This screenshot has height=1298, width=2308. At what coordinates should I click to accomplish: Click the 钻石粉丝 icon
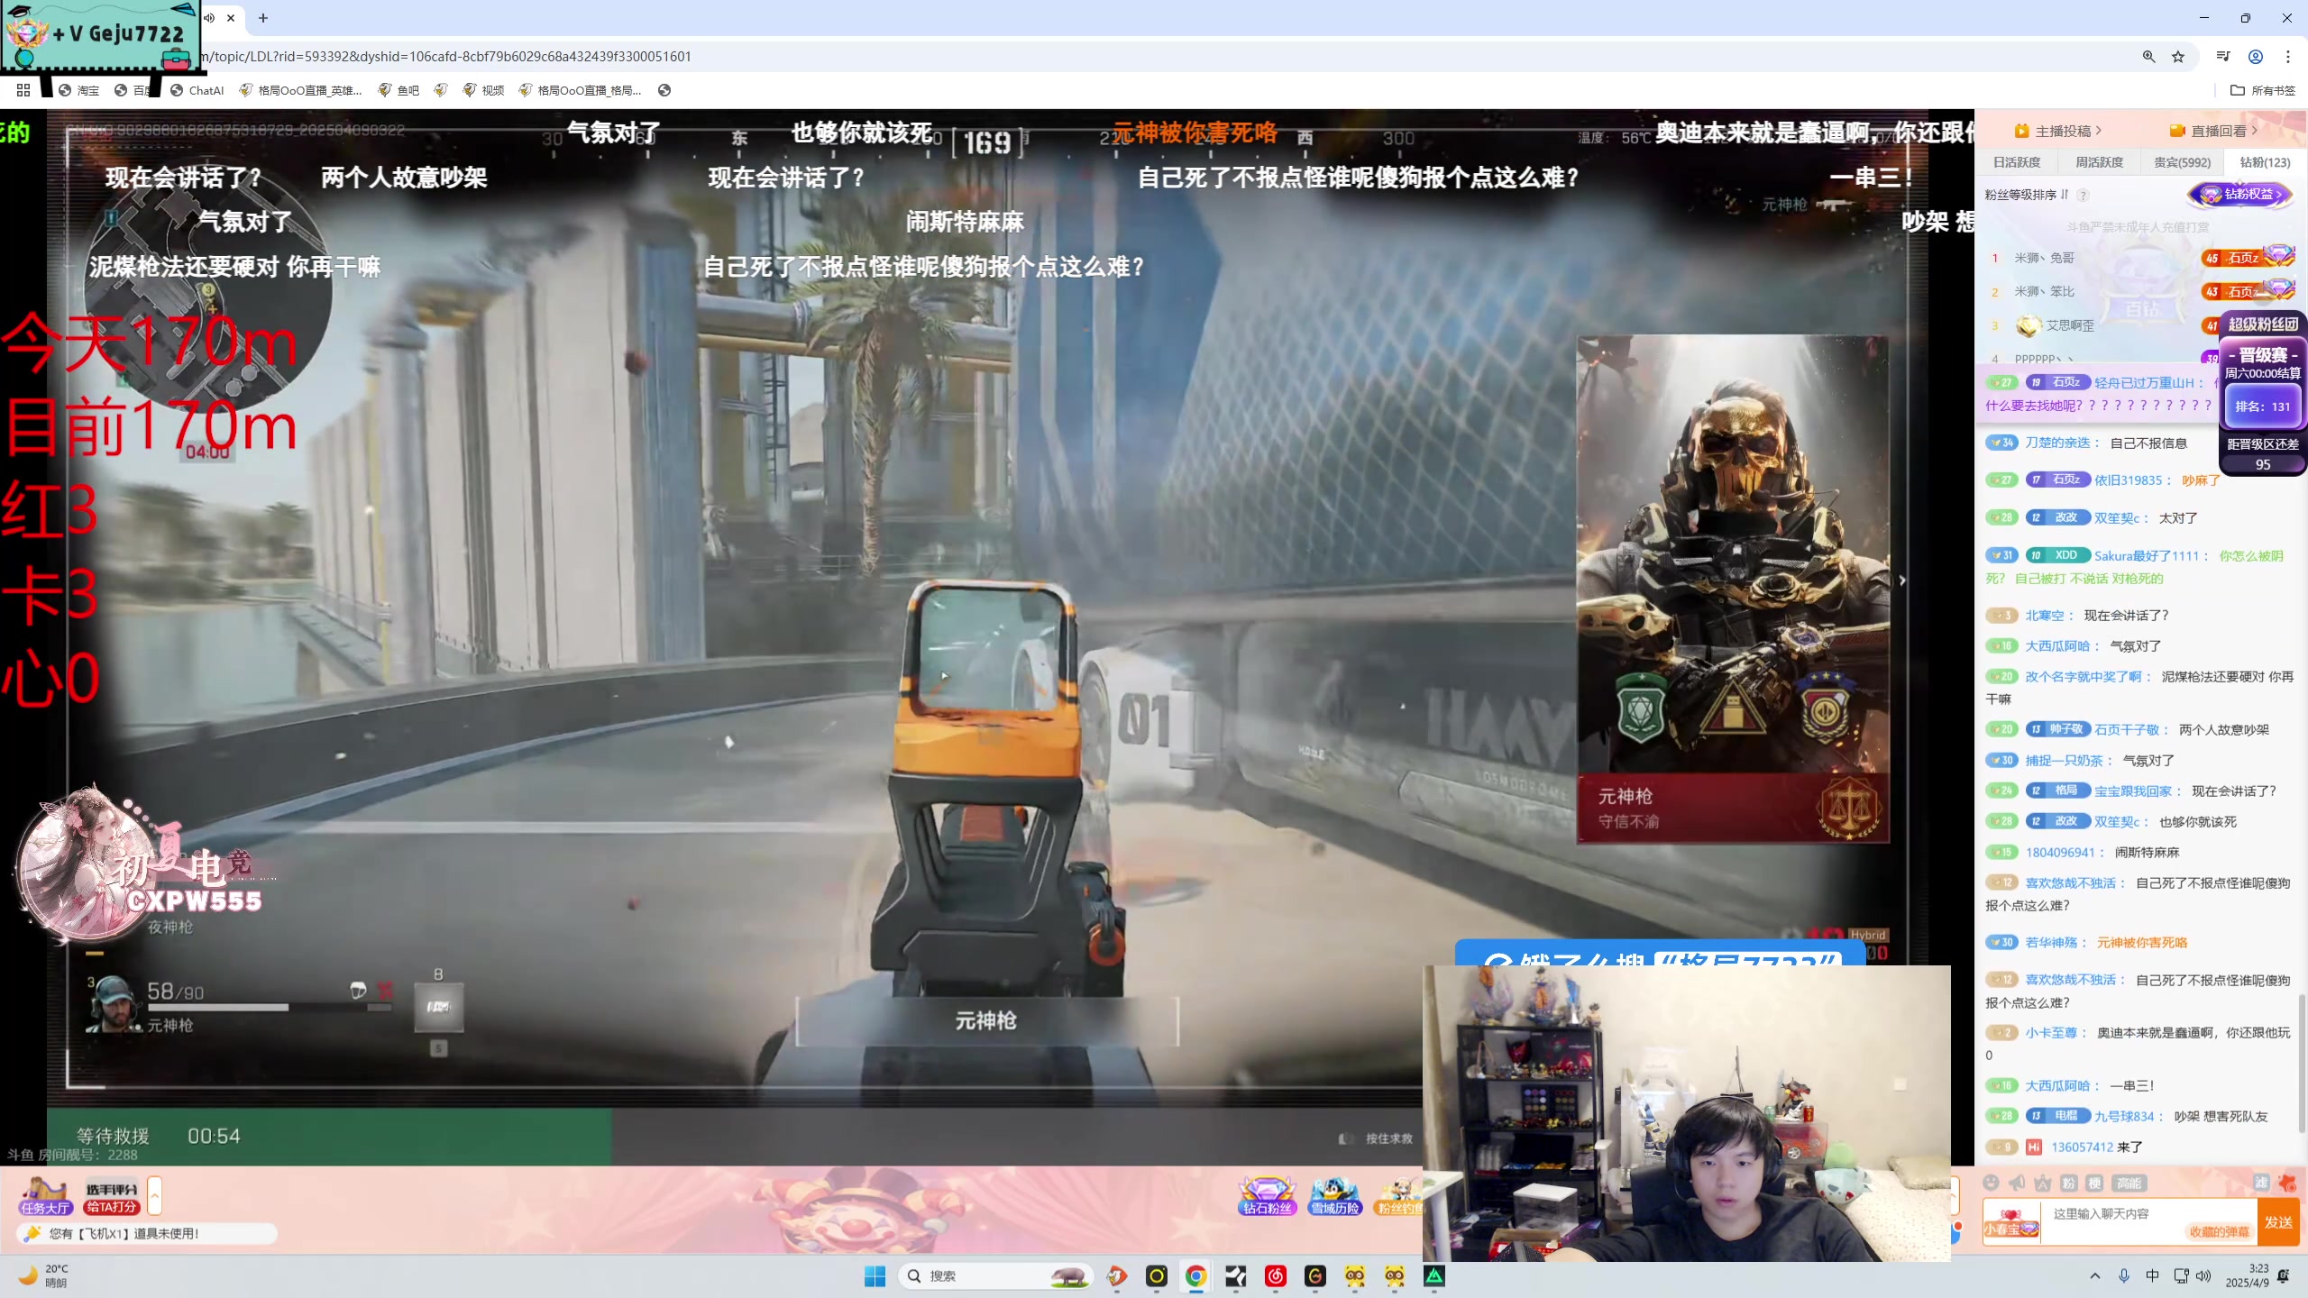click(x=1267, y=1196)
